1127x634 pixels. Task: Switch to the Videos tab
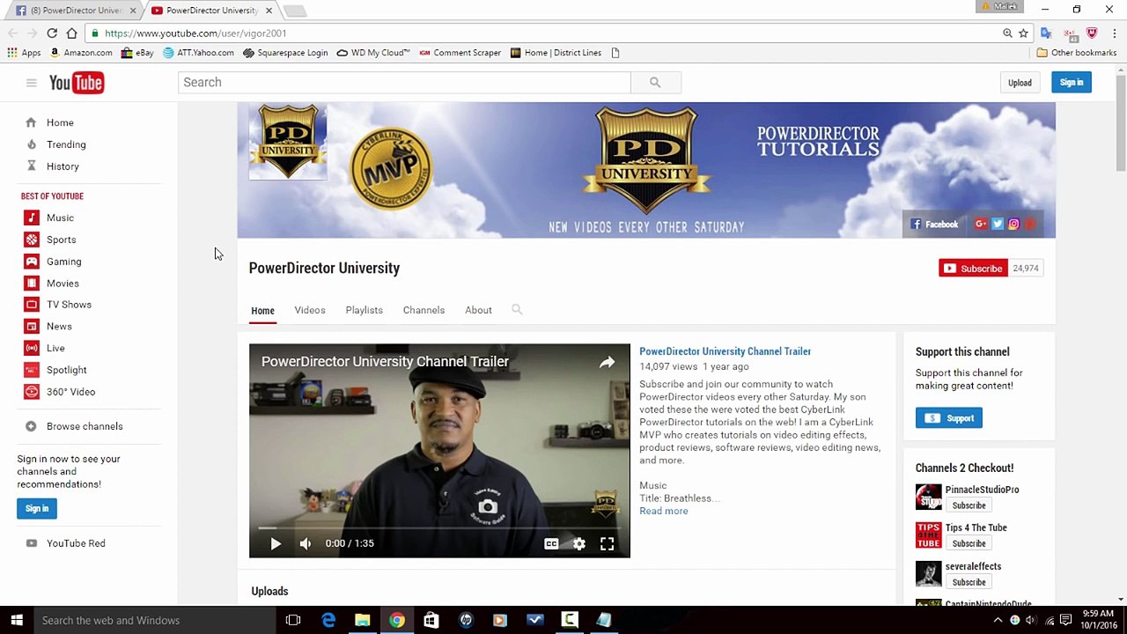[x=310, y=310]
